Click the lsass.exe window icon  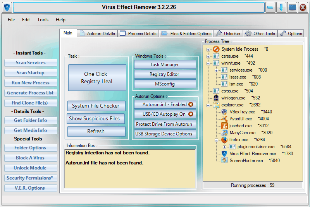click(x=224, y=77)
